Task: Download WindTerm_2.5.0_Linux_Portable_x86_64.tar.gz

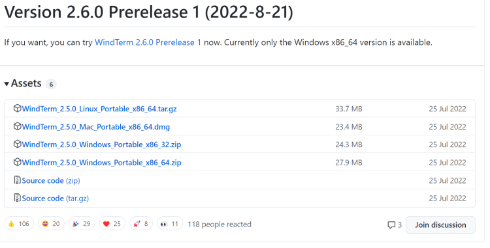Action: coord(99,109)
